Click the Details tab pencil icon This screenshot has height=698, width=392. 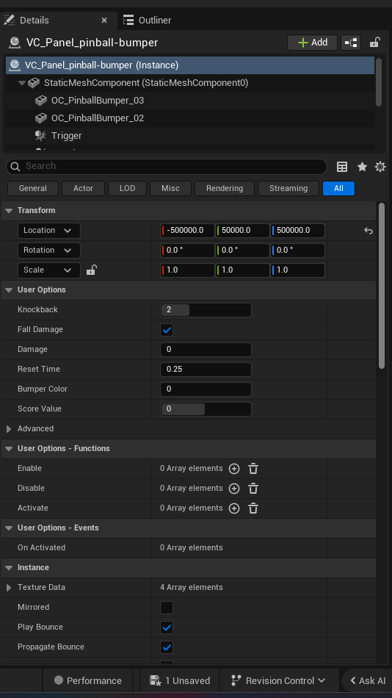coord(9,20)
